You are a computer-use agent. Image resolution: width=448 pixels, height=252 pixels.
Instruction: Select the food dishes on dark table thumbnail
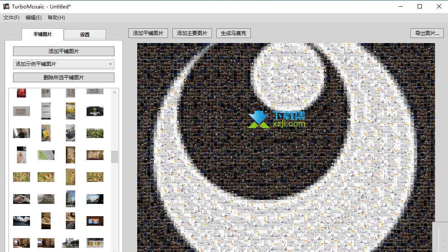pos(22,199)
